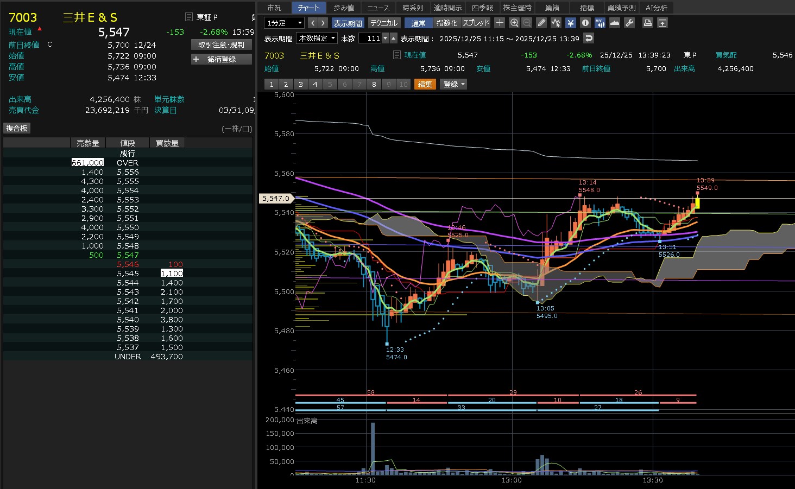Click the reset display period arrow icon

pos(589,38)
